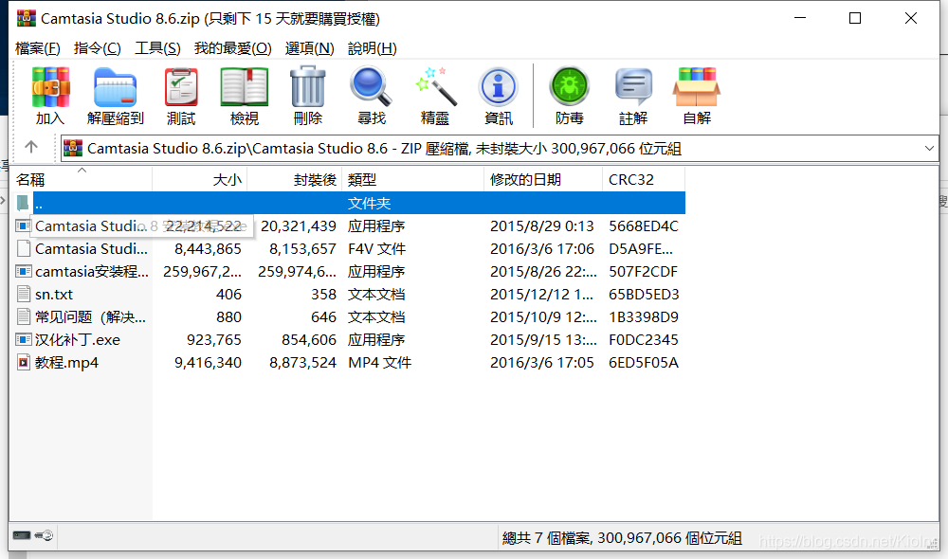Open the 檔案(F) menu

tap(38, 48)
